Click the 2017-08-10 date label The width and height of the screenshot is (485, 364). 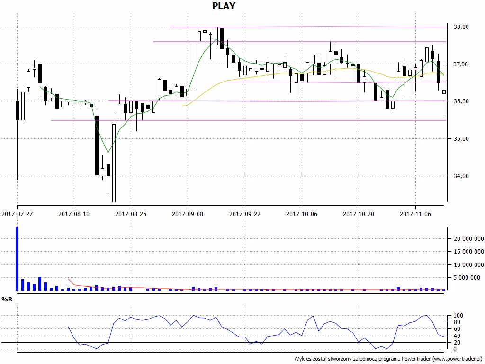tap(74, 214)
